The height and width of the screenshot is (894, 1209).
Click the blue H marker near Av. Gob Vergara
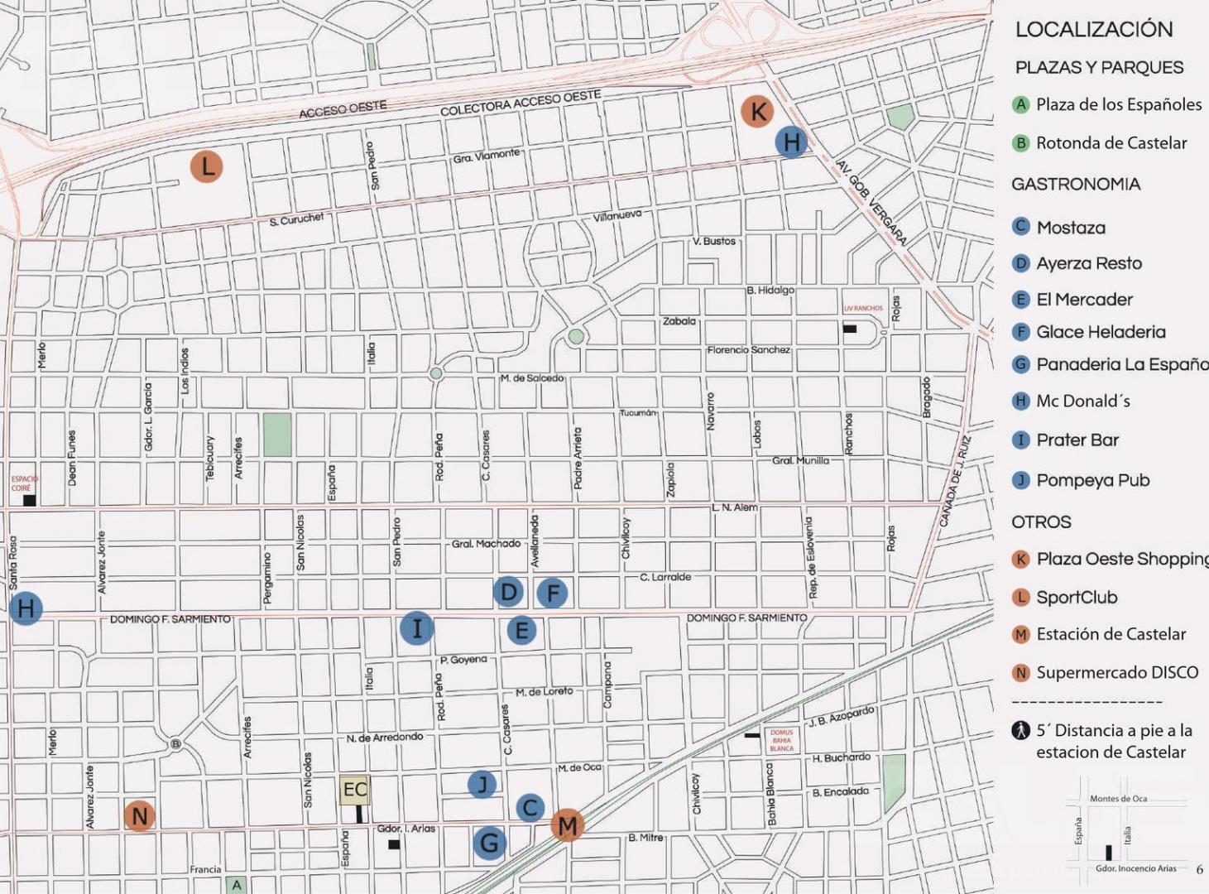tap(791, 142)
